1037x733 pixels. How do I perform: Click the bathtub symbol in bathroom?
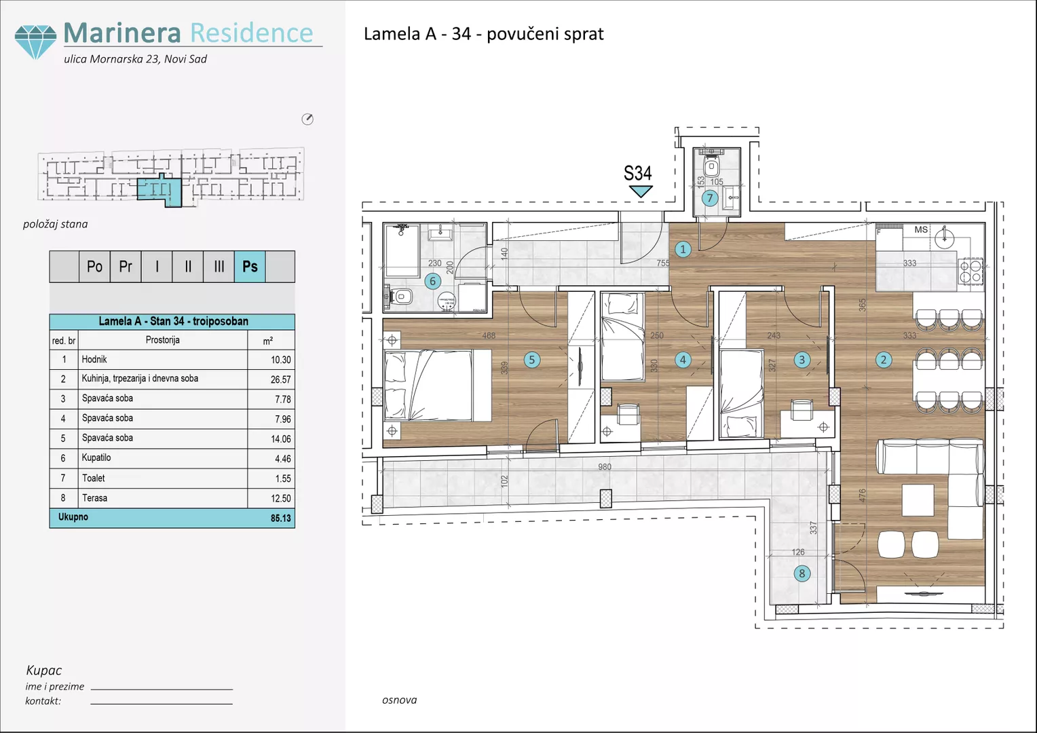pyautogui.click(x=402, y=250)
